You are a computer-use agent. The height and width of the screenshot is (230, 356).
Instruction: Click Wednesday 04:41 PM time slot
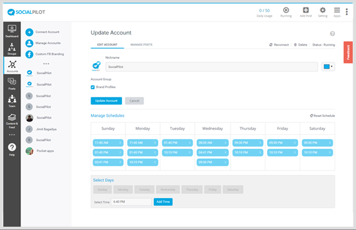213,153
